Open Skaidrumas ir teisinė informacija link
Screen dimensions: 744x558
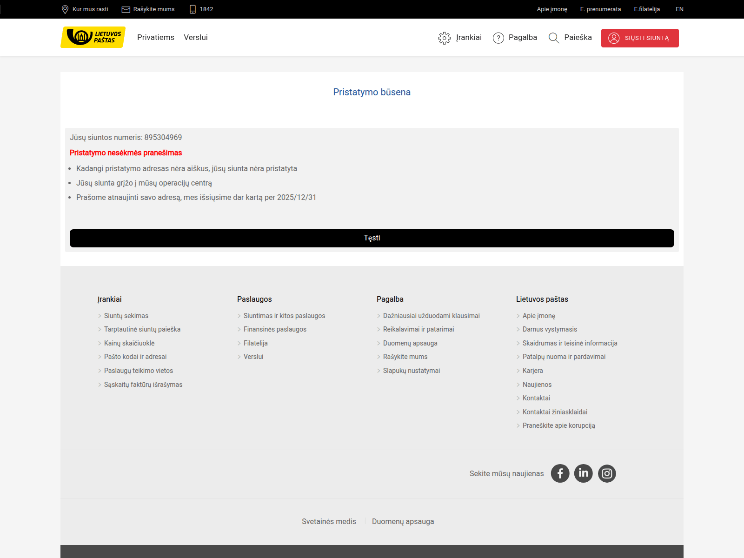(x=570, y=343)
